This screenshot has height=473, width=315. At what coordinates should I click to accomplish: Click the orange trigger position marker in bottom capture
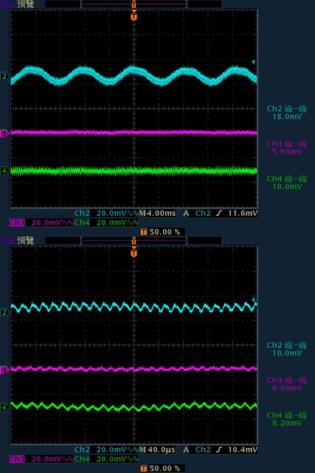[x=134, y=252]
